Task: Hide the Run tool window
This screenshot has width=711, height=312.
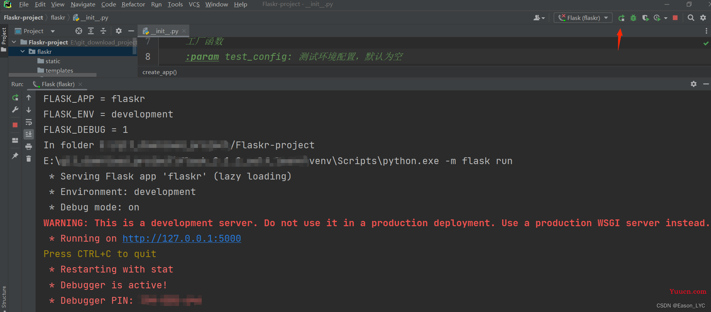Action: click(x=706, y=84)
